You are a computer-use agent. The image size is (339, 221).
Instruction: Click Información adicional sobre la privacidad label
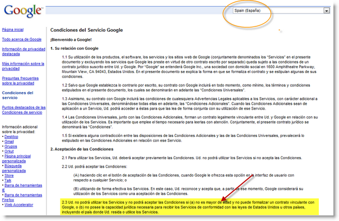pyautogui.click(x=20, y=130)
